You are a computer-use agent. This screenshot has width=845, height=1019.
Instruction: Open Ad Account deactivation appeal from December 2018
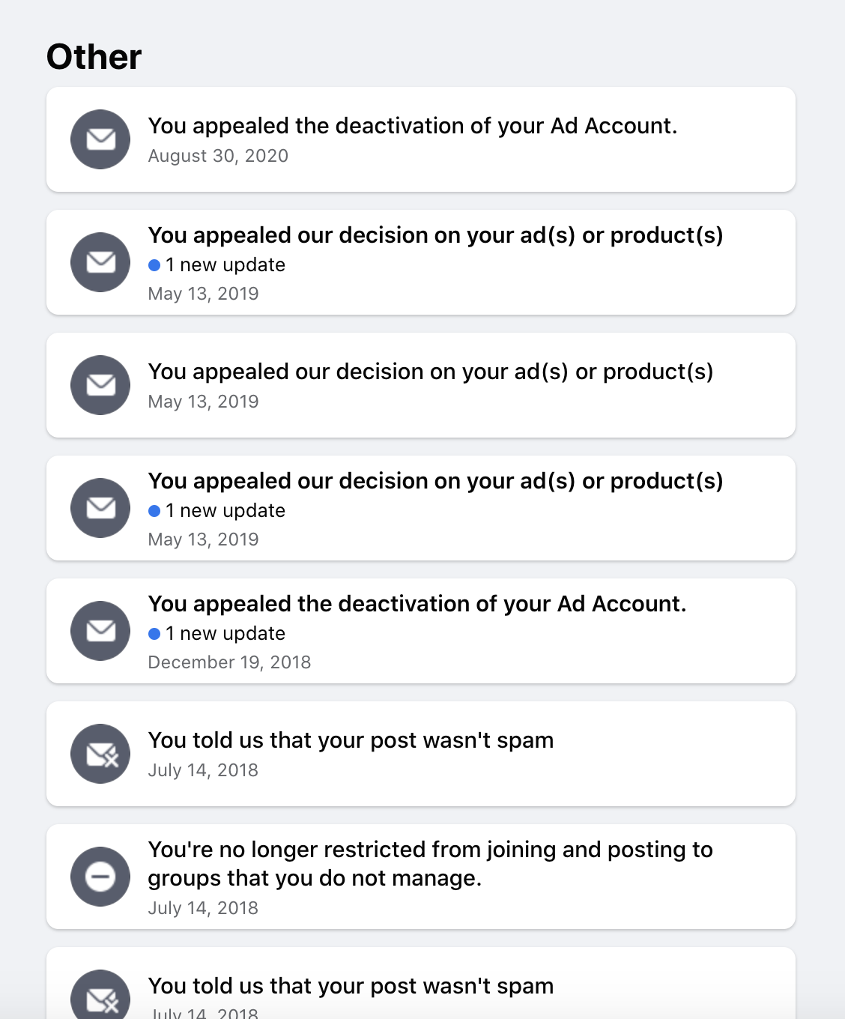point(421,631)
